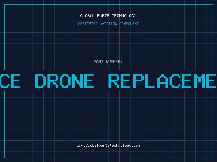This screenshot has width=217, height=162.
Task: Click the GLOBAL PARTS-TECHNOLOGY heading
Action: click(x=108, y=16)
